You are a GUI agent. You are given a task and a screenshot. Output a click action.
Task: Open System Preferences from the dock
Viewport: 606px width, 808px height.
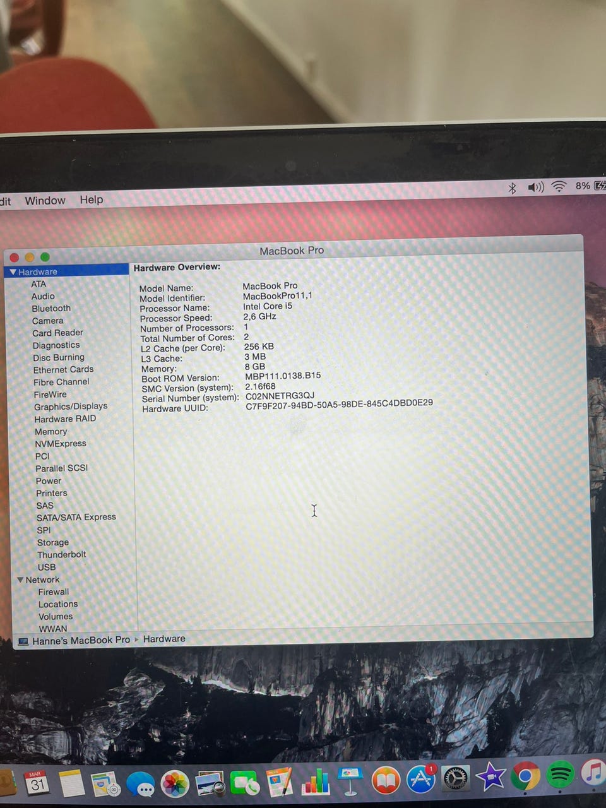[x=455, y=778]
